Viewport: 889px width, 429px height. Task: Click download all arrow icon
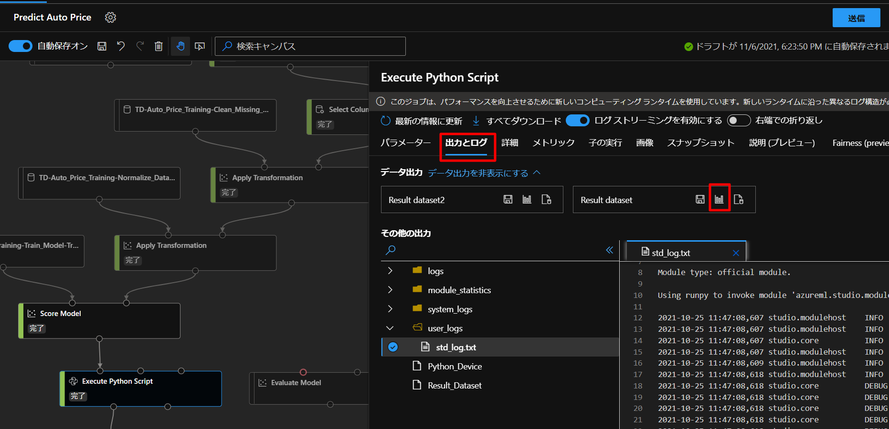(476, 121)
